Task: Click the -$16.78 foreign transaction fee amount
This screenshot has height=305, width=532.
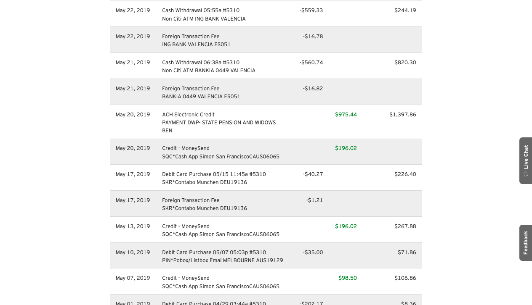Action: (x=313, y=37)
